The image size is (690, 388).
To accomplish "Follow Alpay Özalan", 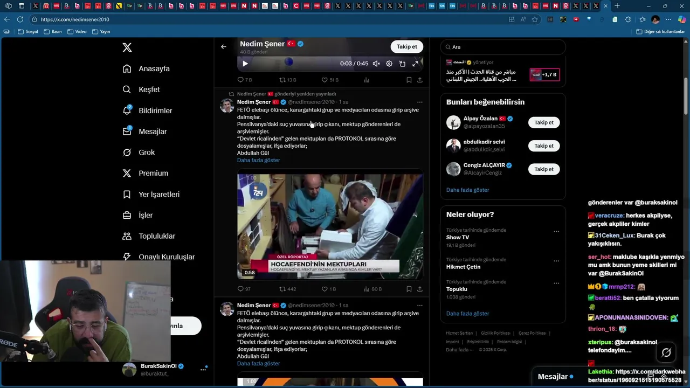I will (x=544, y=122).
